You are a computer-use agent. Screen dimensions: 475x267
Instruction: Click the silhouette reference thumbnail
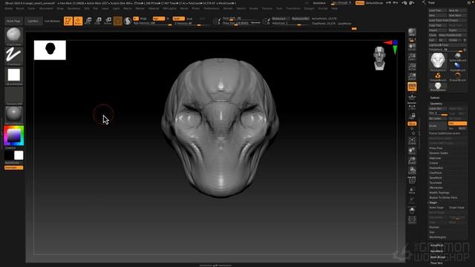pos(50,50)
